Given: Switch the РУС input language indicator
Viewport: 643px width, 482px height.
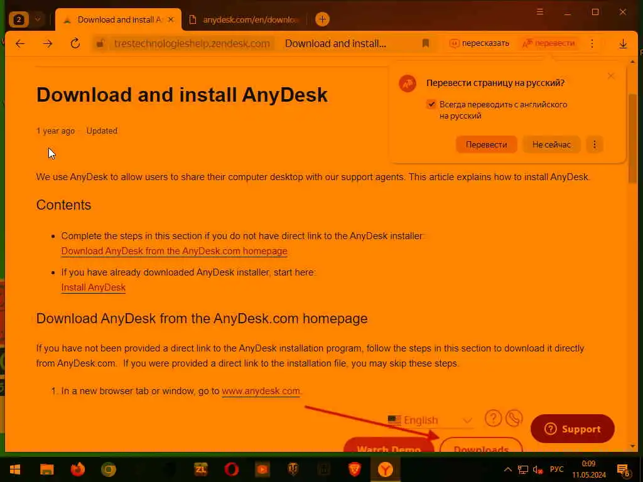Looking at the screenshot, I should coord(556,469).
